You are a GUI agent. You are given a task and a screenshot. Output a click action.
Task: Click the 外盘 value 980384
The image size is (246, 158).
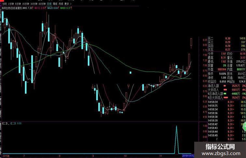222,70
